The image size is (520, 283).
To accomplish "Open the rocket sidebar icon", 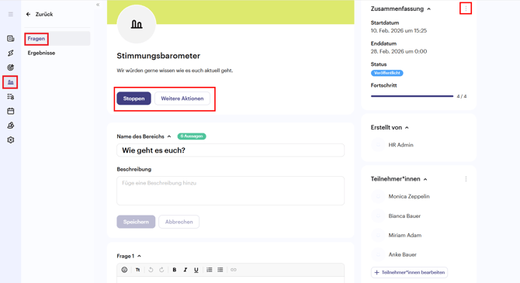I will 11,126.
